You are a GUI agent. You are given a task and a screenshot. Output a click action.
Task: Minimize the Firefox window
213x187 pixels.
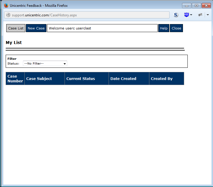(x=187, y=6)
